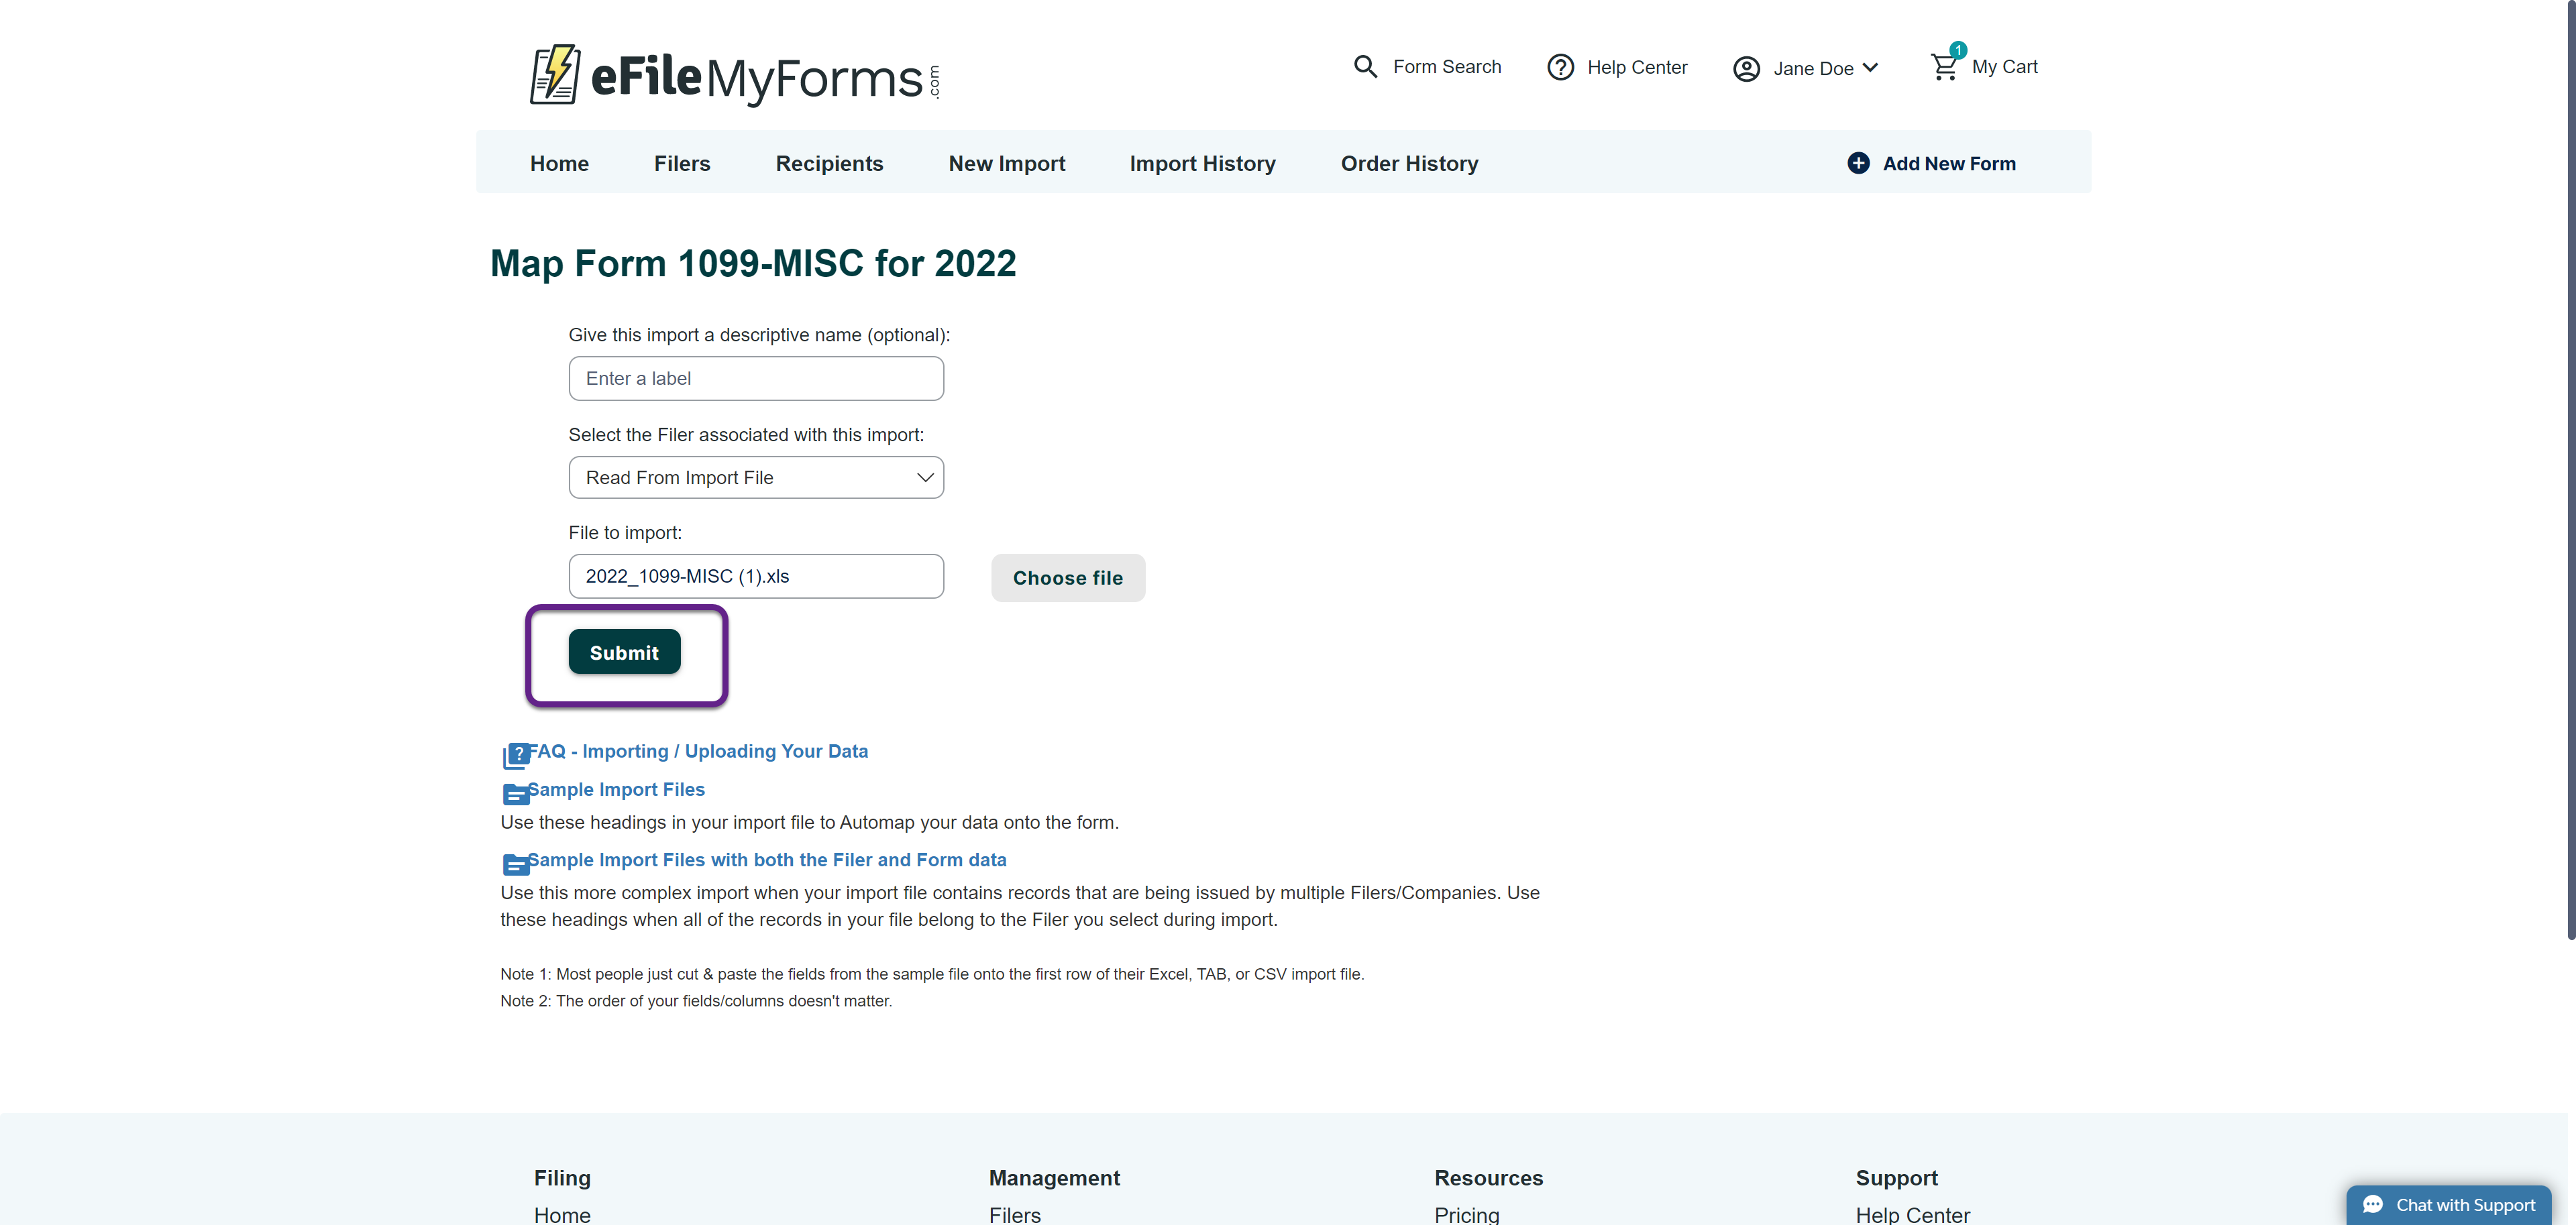The height and width of the screenshot is (1225, 2576).
Task: Click the Enter a label input field
Action: [756, 377]
